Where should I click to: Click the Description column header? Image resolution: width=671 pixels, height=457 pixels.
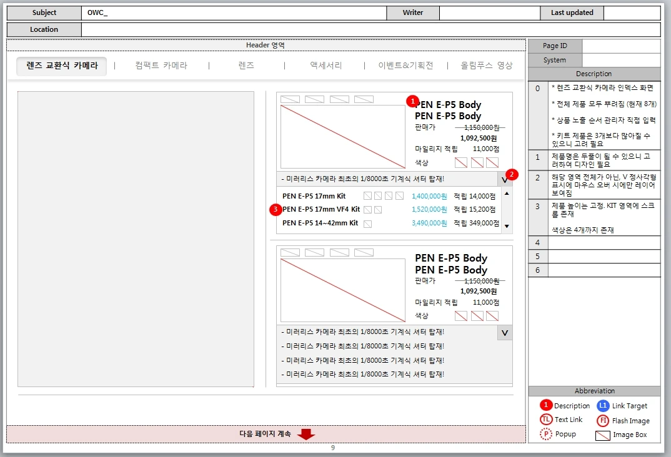594,74
